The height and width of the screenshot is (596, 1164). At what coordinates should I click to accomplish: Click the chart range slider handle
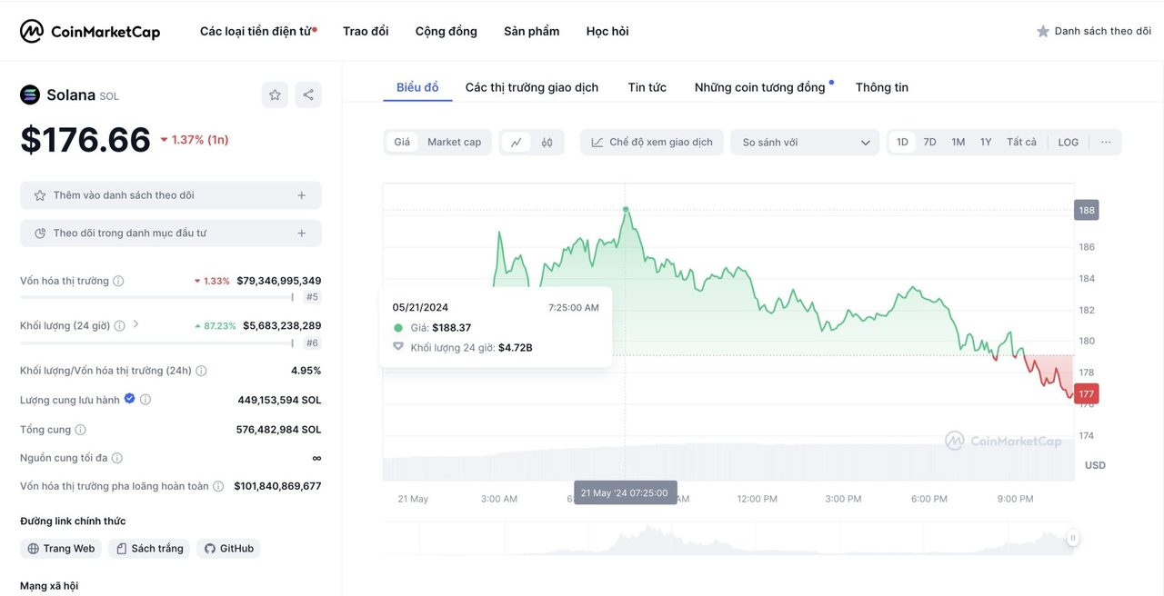pos(1073,538)
